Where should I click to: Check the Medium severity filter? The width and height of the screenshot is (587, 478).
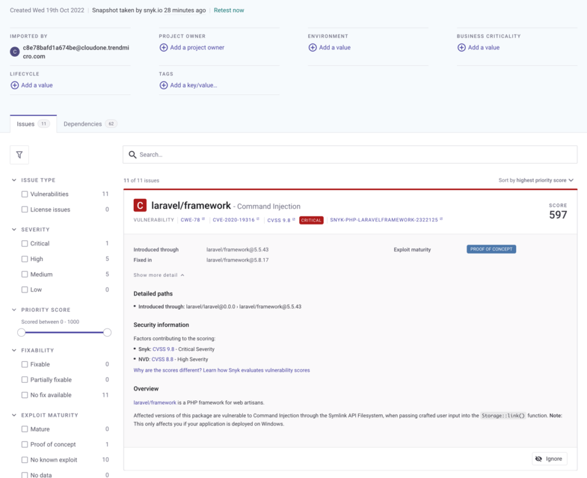pyautogui.click(x=24, y=274)
